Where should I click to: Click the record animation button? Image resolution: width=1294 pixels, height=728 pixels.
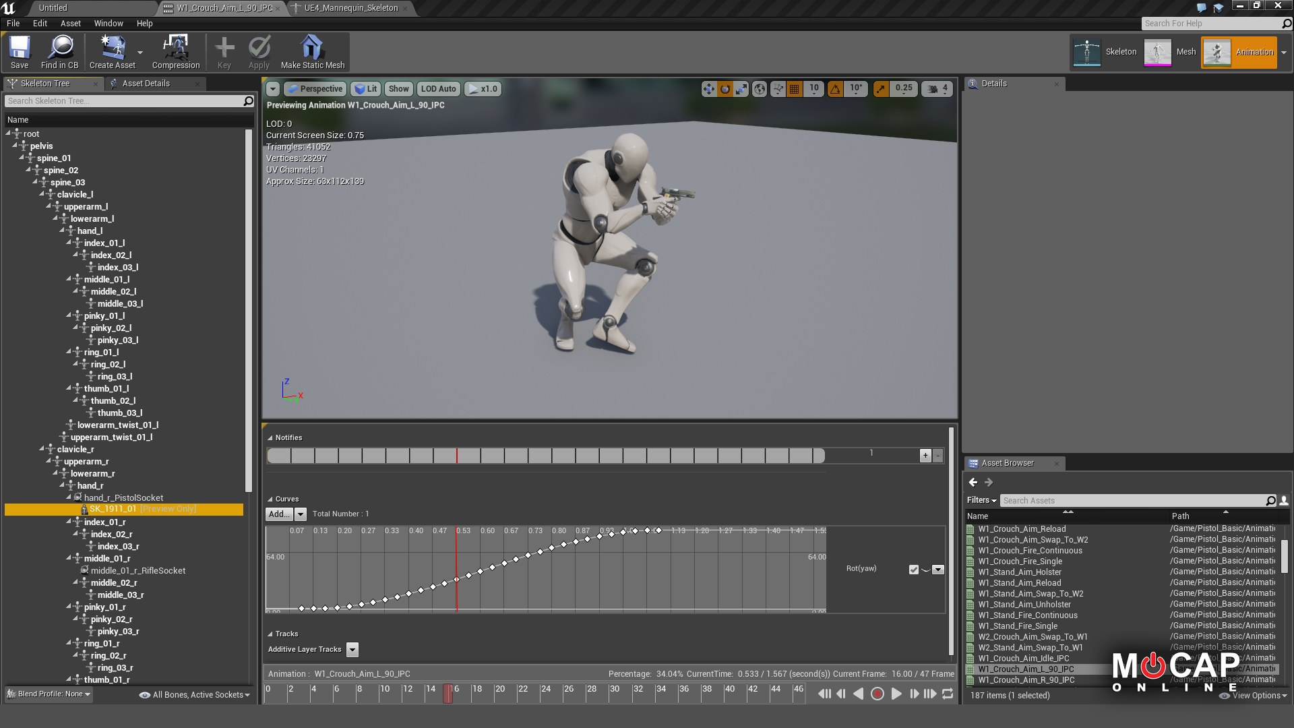[x=877, y=694]
